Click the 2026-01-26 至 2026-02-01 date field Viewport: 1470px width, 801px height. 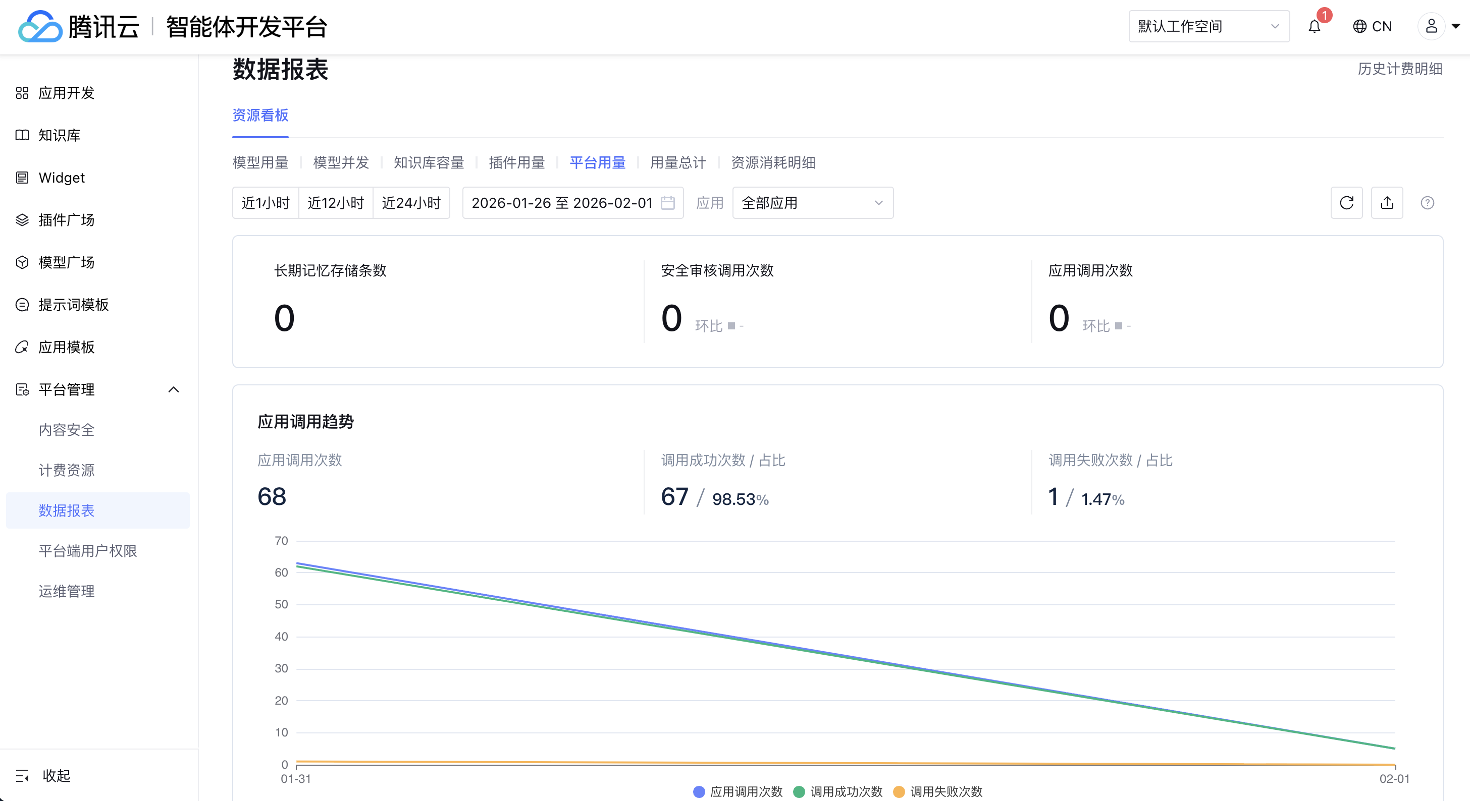[561, 203]
